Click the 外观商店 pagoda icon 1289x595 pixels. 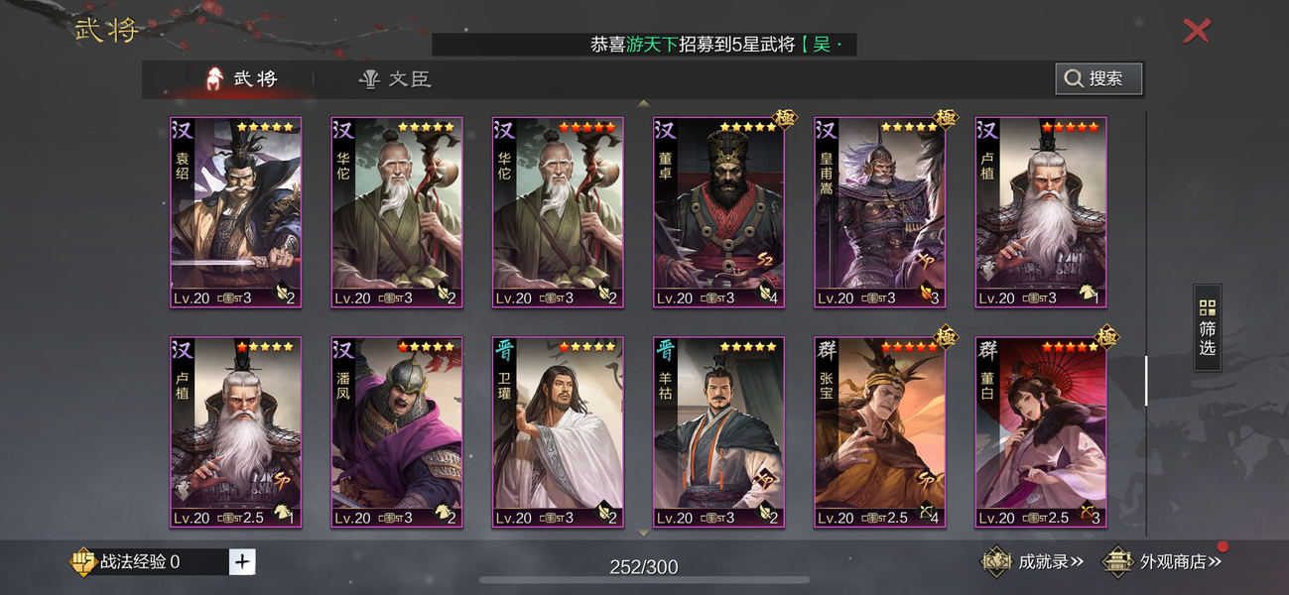pyautogui.click(x=1117, y=562)
